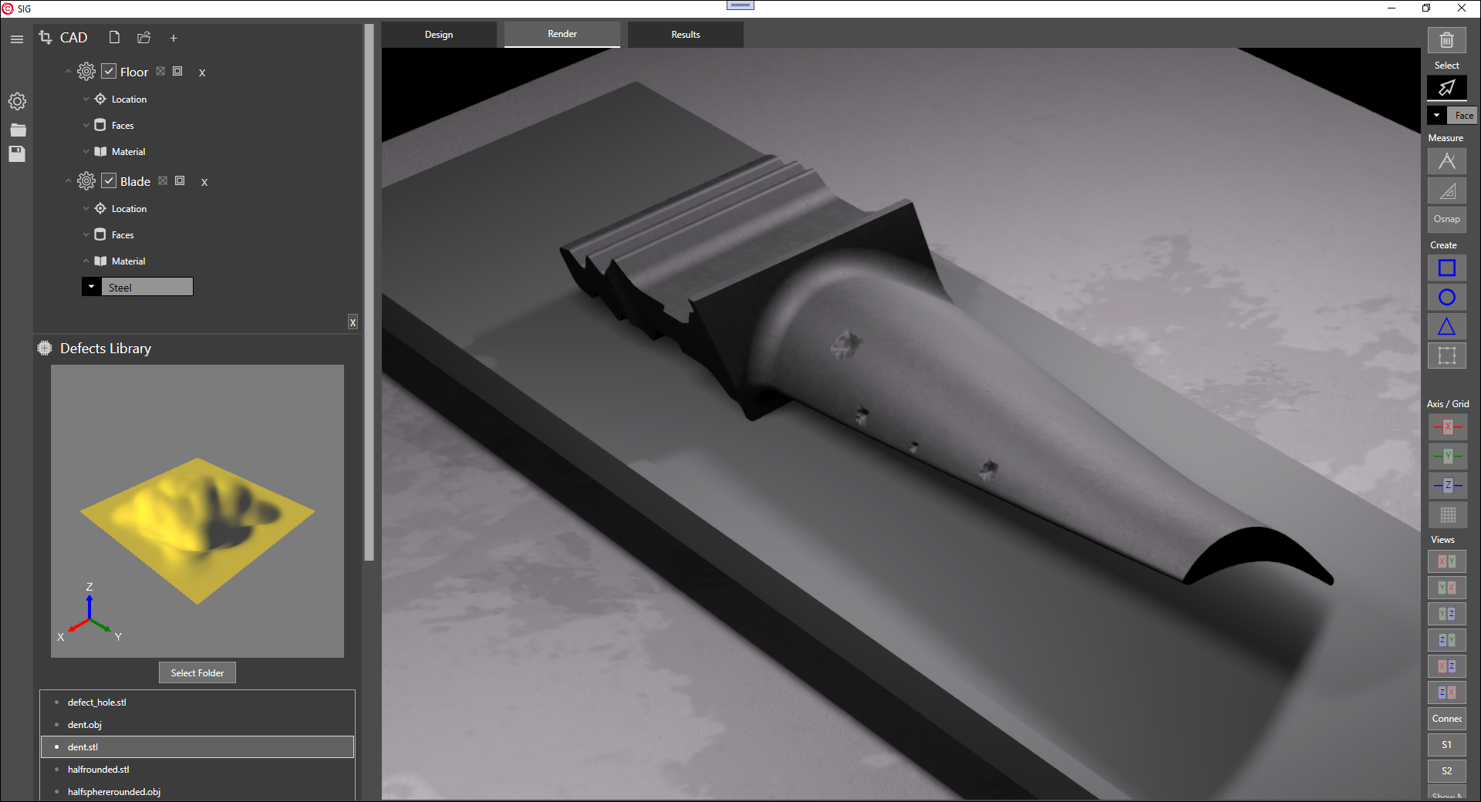Uncheck the Blade visibility checkbox
The height and width of the screenshot is (802, 1481).
[109, 181]
